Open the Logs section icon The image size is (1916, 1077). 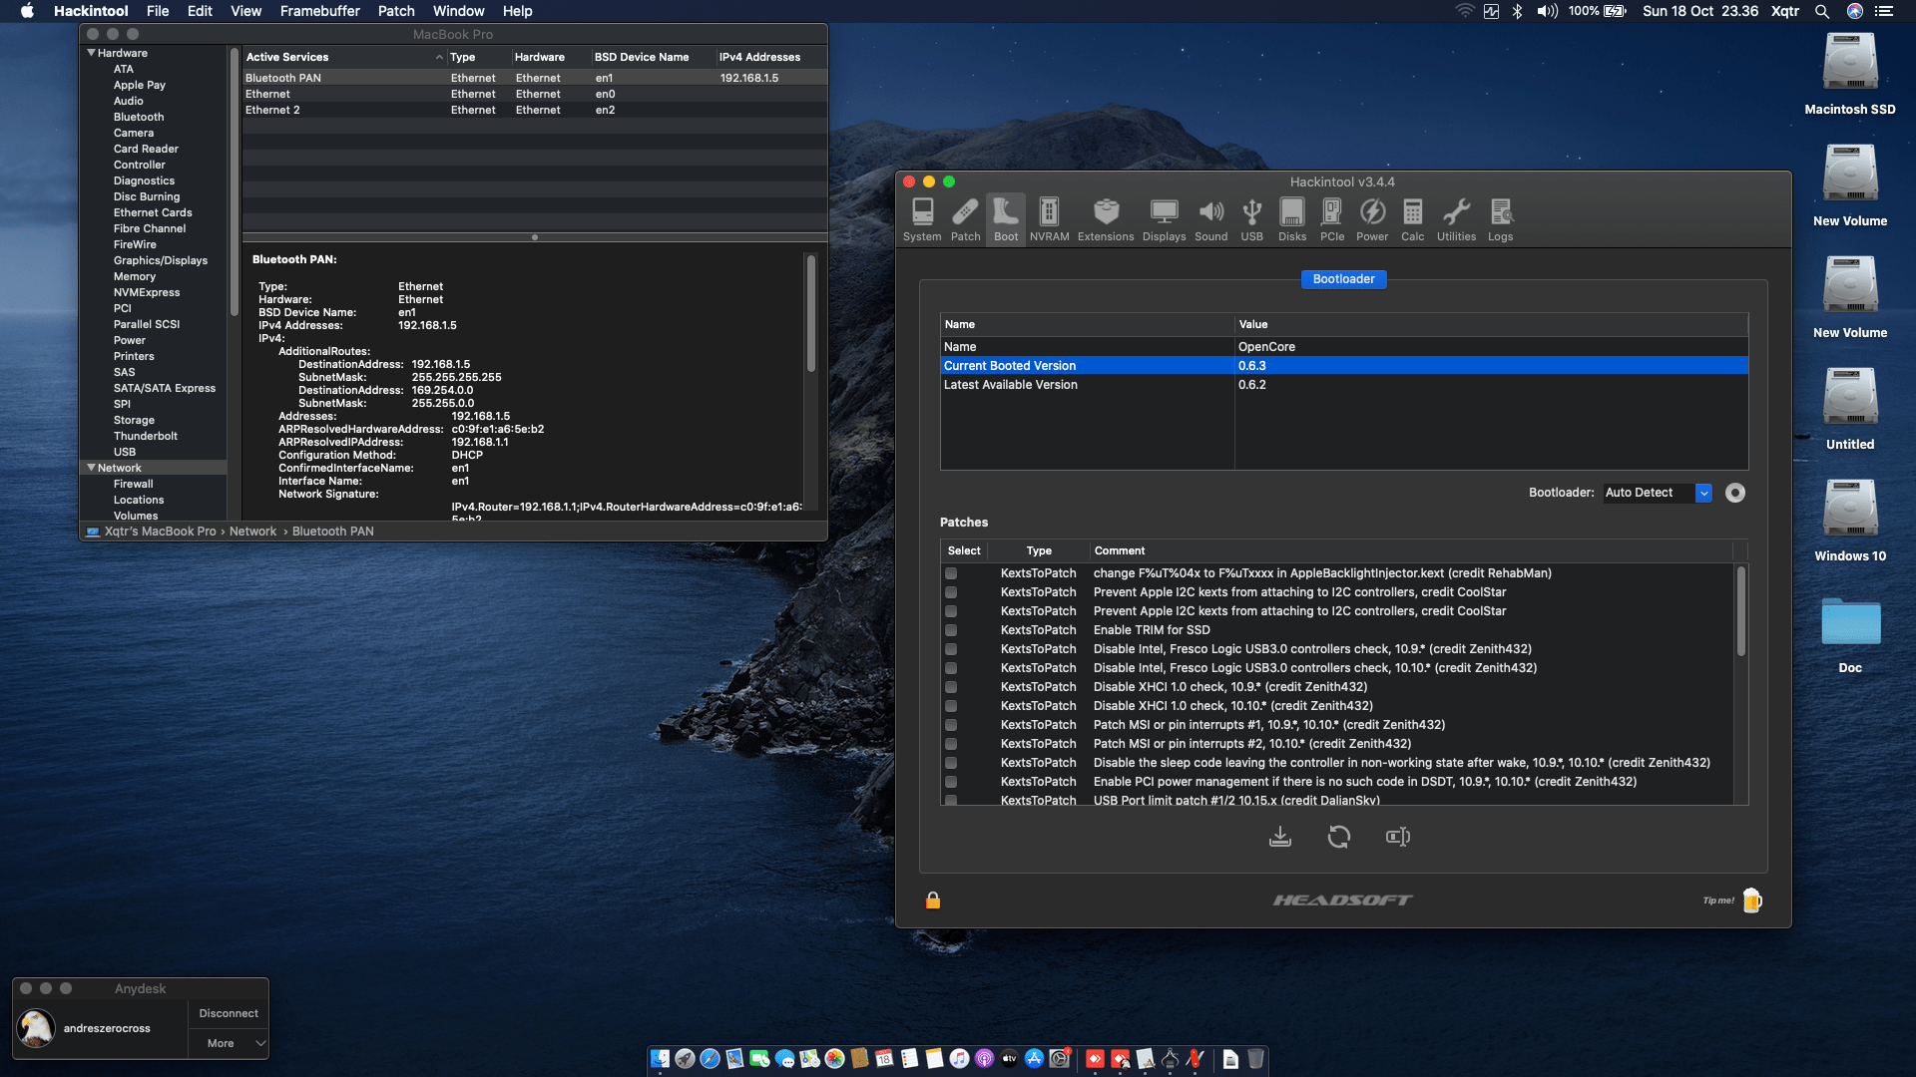[x=1500, y=219]
